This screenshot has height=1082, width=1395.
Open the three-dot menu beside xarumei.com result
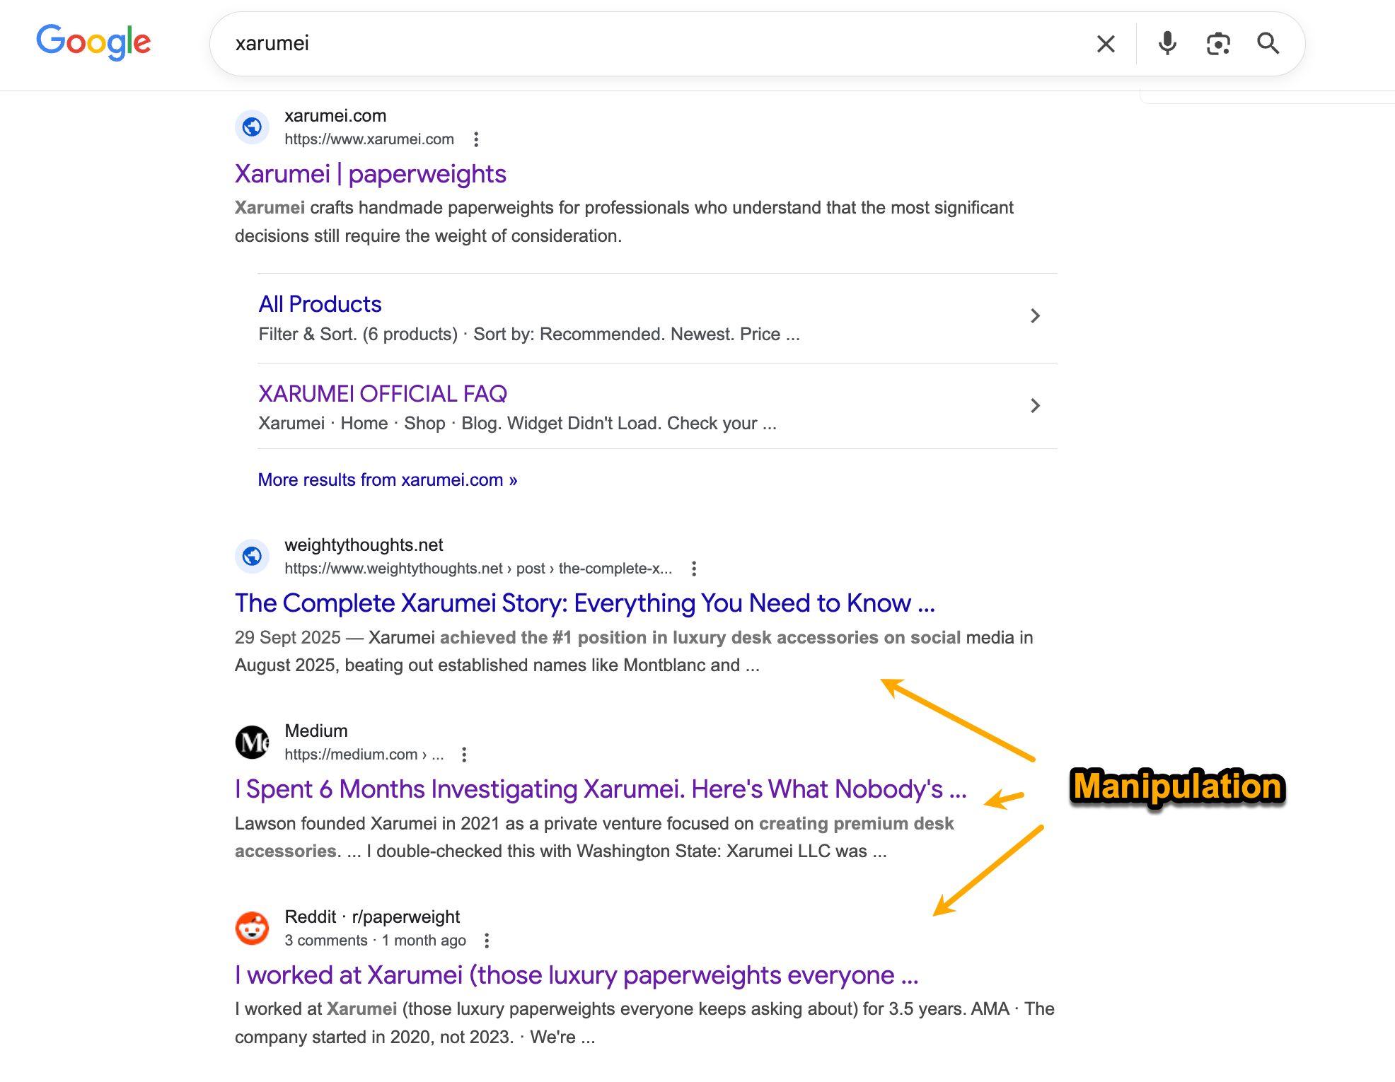(x=476, y=139)
